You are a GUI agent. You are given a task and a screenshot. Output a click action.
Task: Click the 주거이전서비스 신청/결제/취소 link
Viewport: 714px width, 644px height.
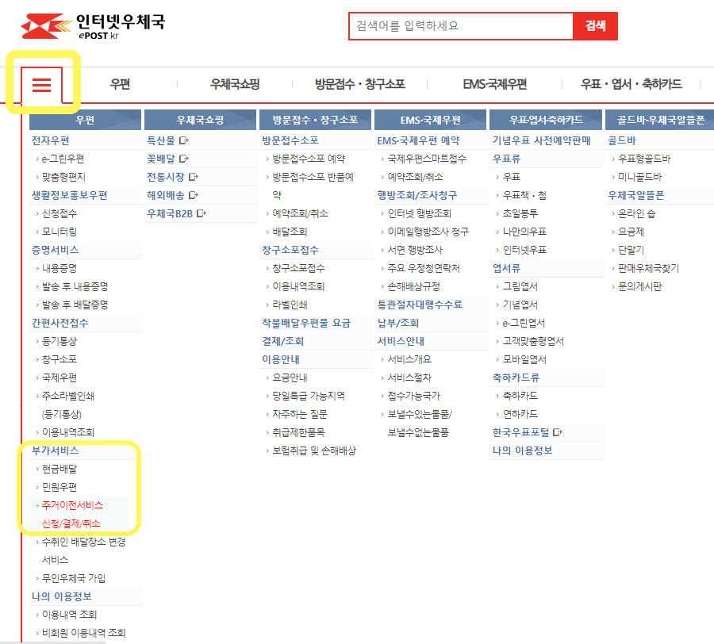[x=72, y=514]
